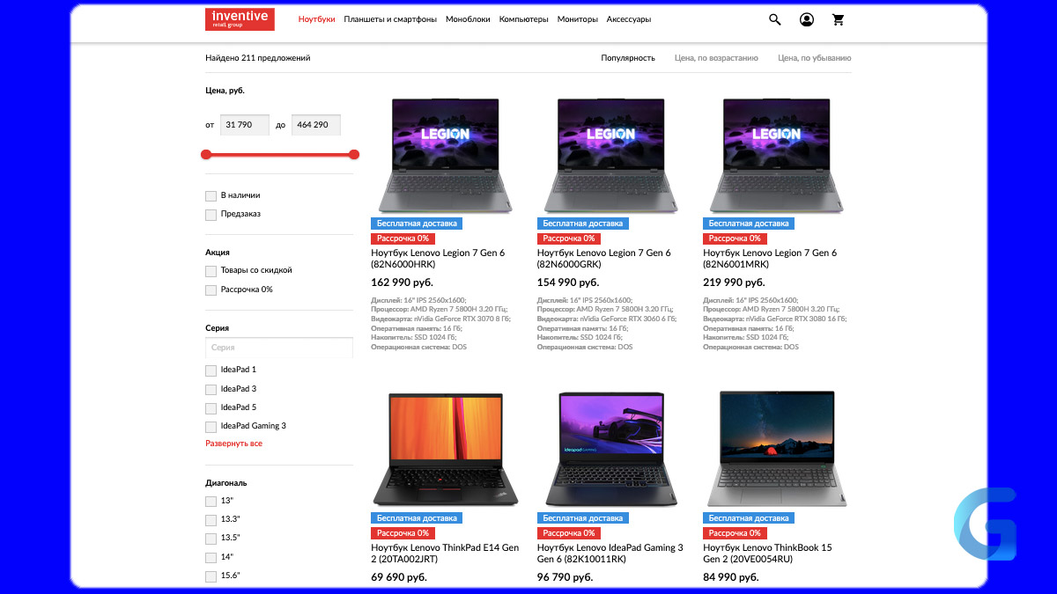Open Legion 7 Gen 6 82N6000HRK image
The image size is (1057, 594).
coord(445,155)
